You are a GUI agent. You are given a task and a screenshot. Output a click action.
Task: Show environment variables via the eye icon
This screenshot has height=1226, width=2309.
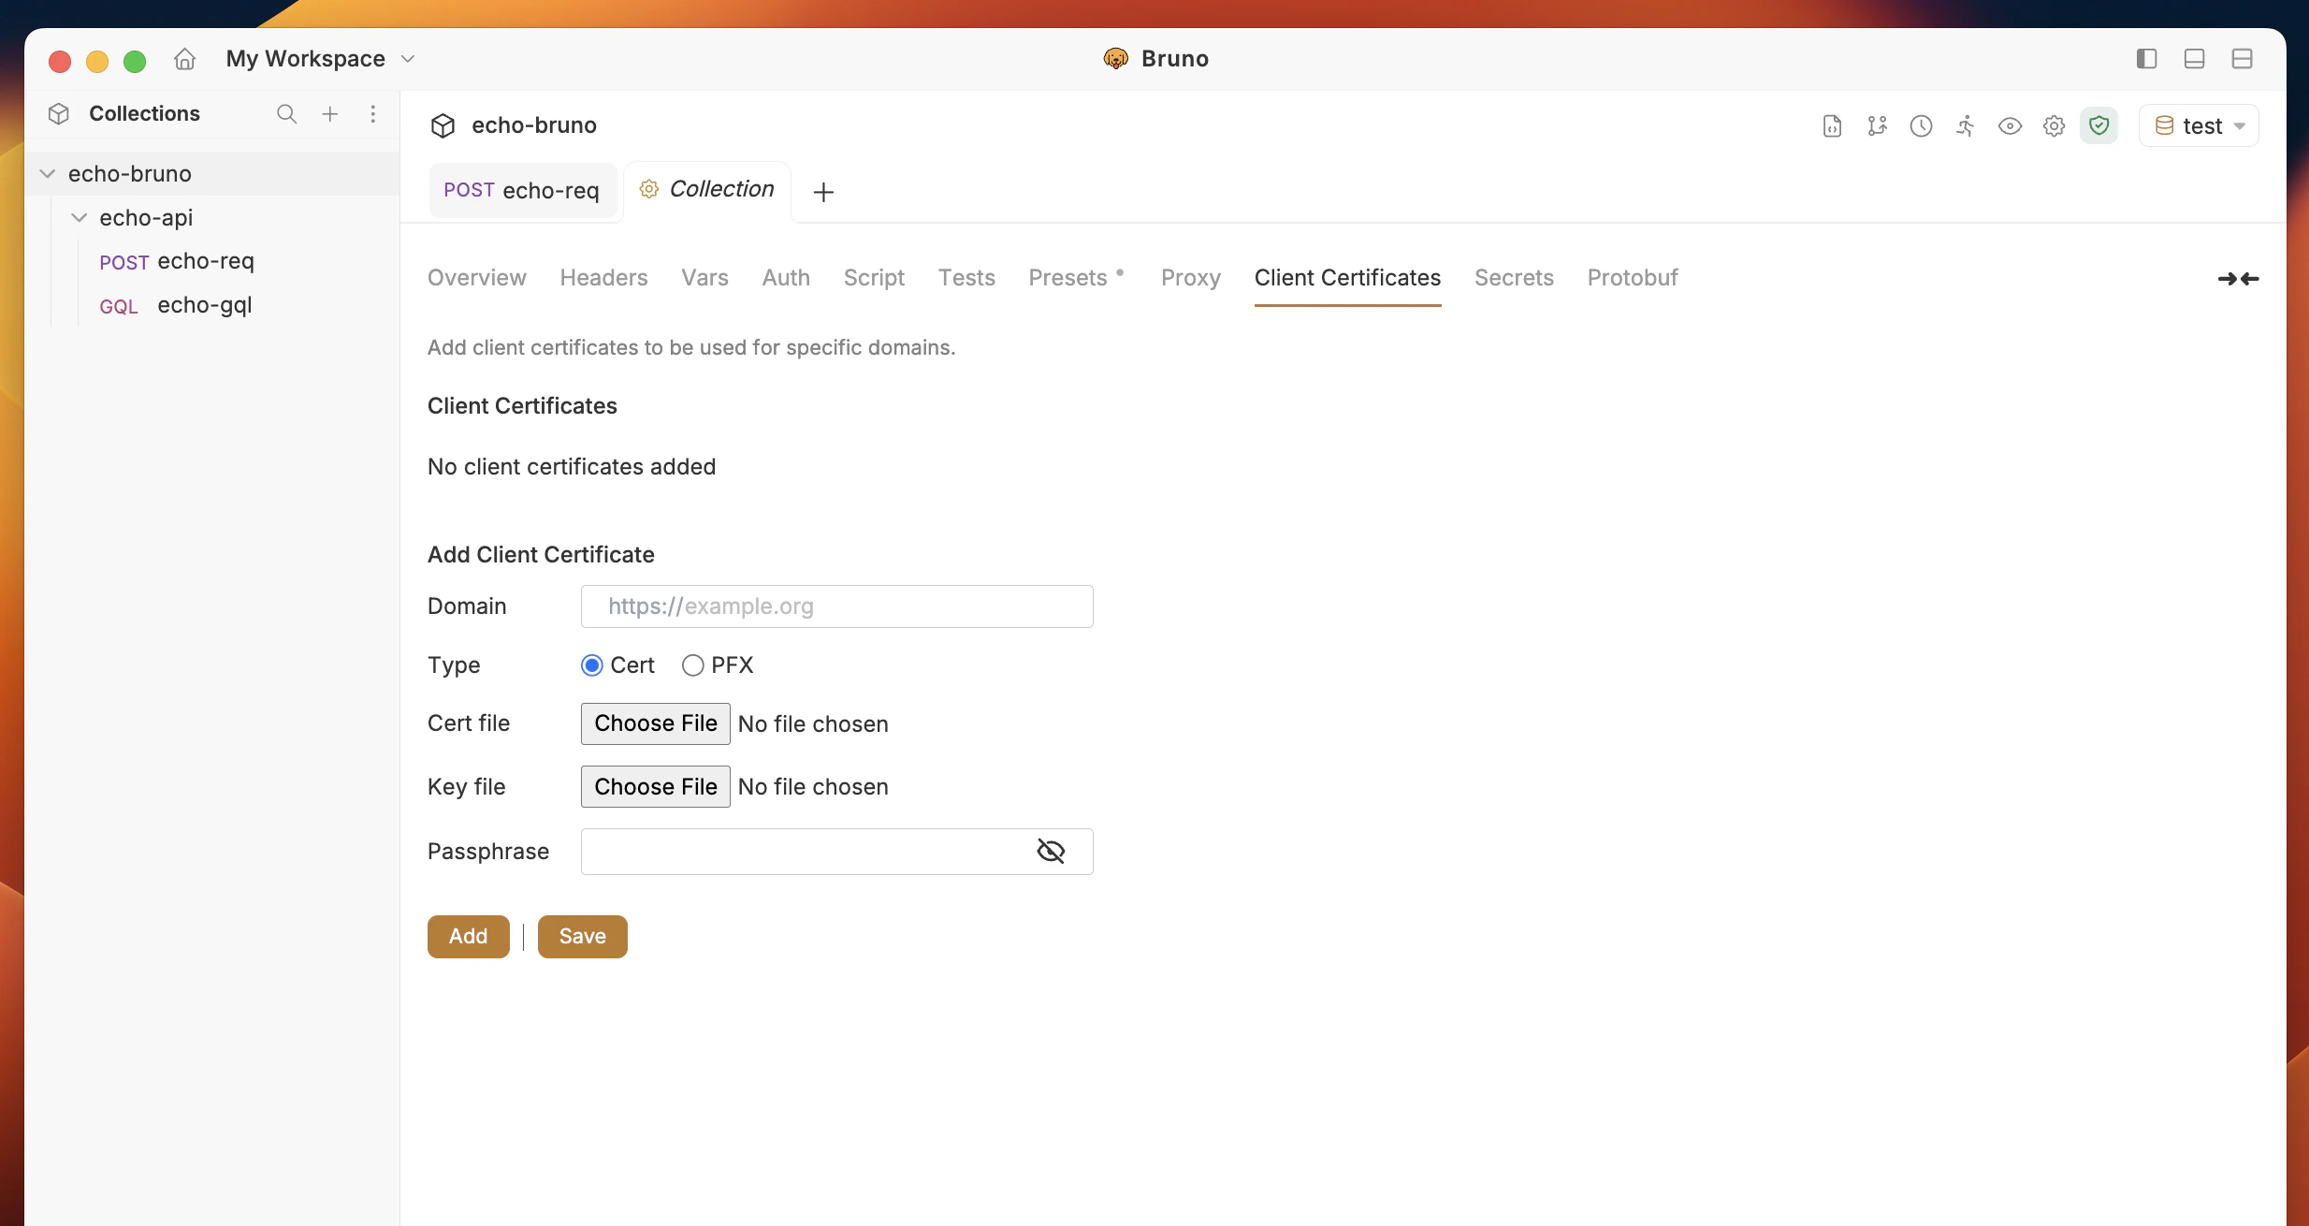point(2009,125)
